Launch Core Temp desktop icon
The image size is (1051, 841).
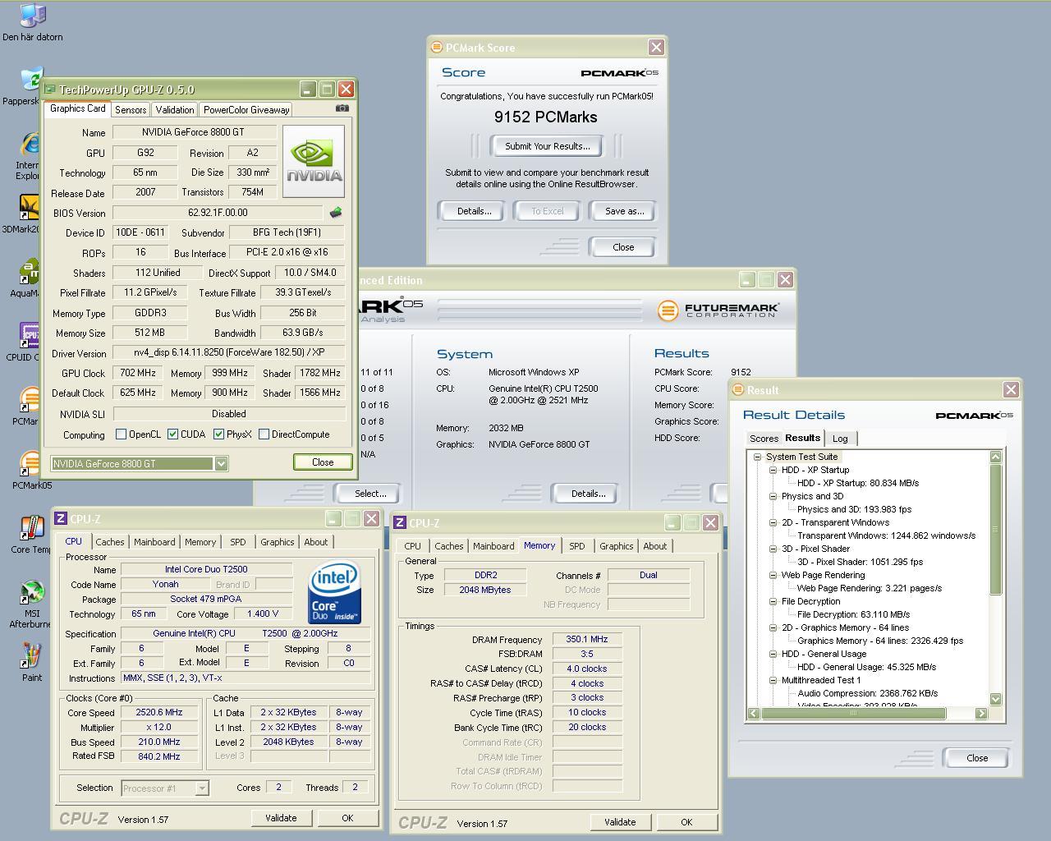click(x=31, y=535)
